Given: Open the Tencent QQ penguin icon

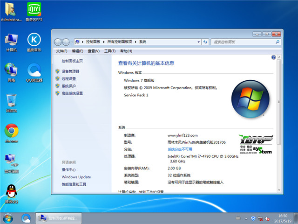Looking at the screenshot, I should pos(11,192).
